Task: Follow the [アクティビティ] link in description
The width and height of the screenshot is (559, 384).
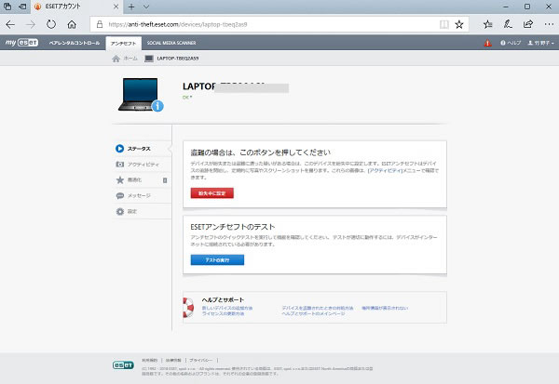Action: pyautogui.click(x=385, y=170)
